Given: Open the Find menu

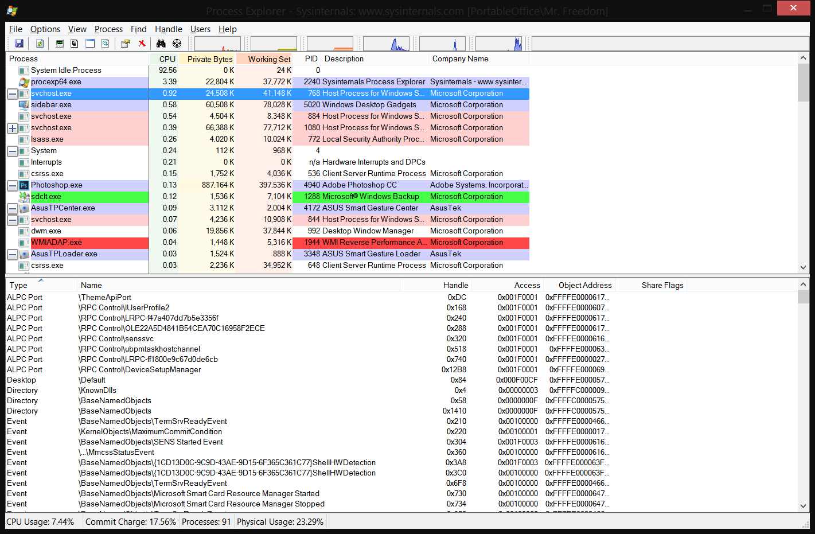Looking at the screenshot, I should [x=139, y=29].
